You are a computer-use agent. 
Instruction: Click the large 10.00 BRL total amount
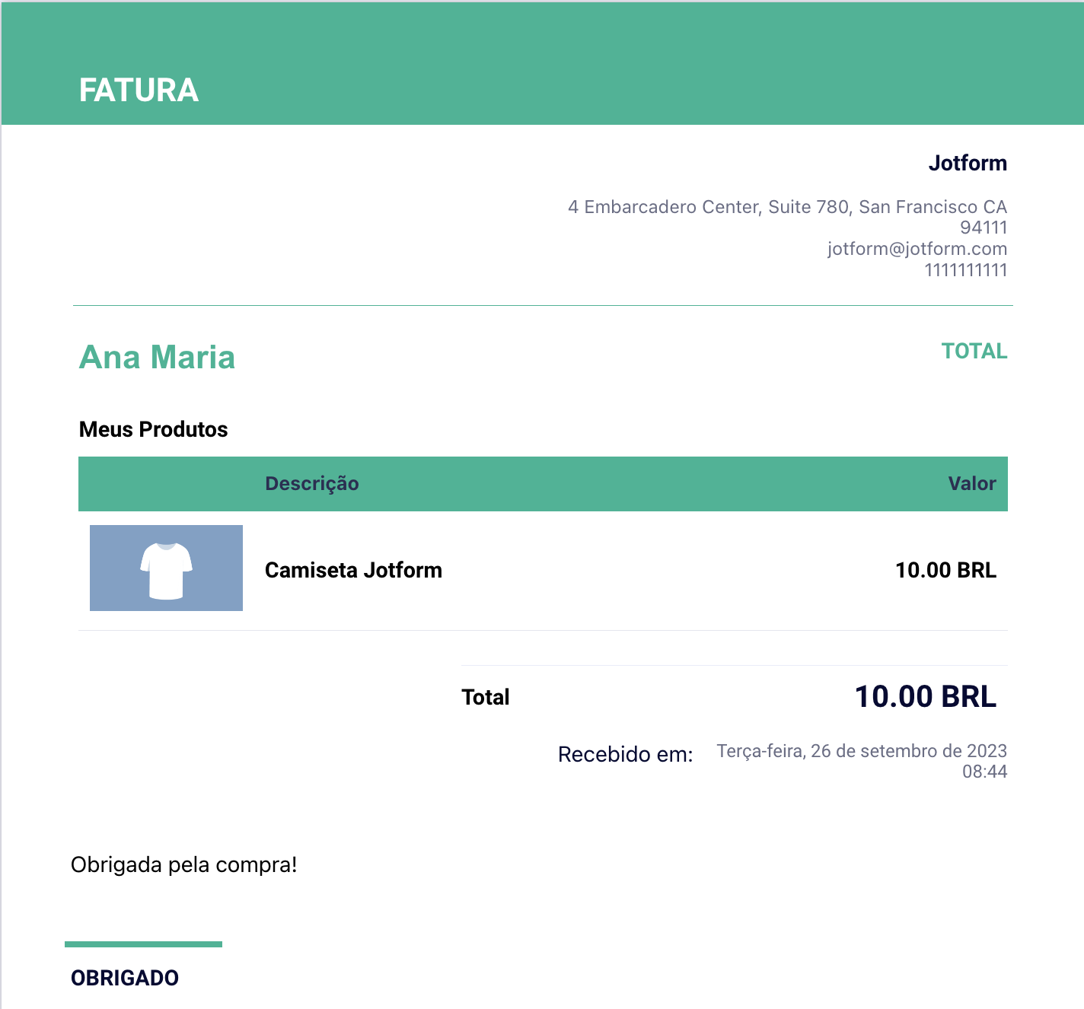[925, 697]
